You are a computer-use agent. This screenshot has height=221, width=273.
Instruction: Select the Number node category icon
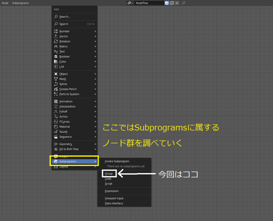click(x=56, y=31)
